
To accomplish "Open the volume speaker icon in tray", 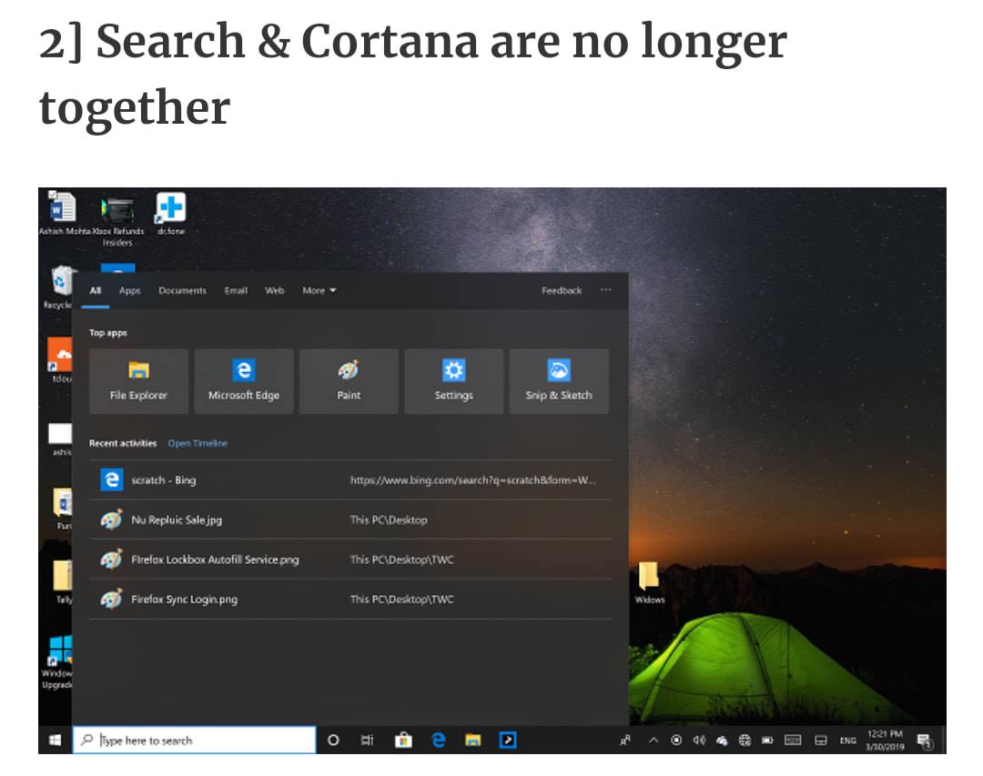I will (x=699, y=741).
